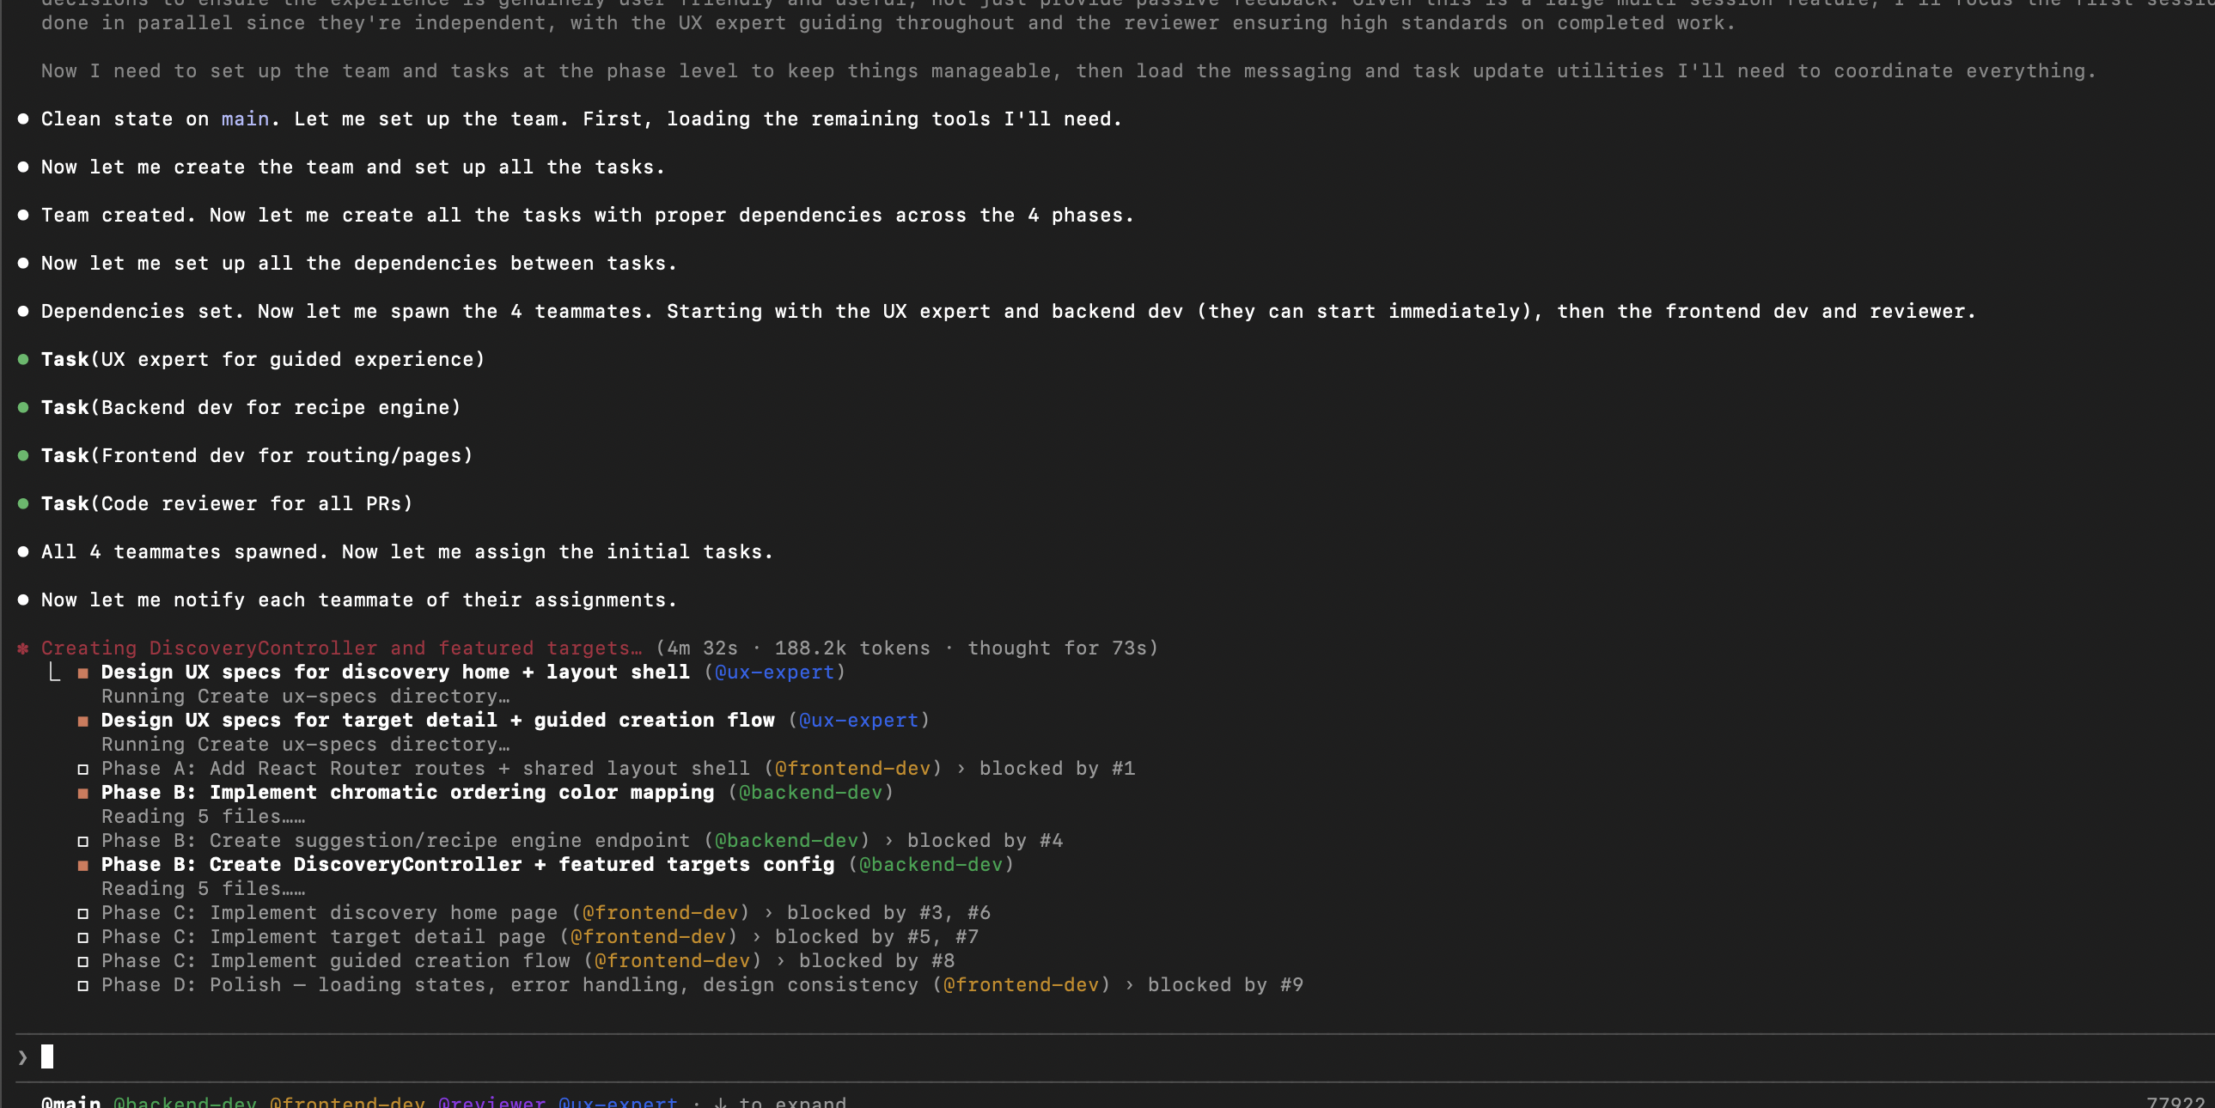Click the 'Reading 5 files' line under the chromatic ordering task
Image resolution: width=2215 pixels, height=1108 pixels.
coord(203,817)
